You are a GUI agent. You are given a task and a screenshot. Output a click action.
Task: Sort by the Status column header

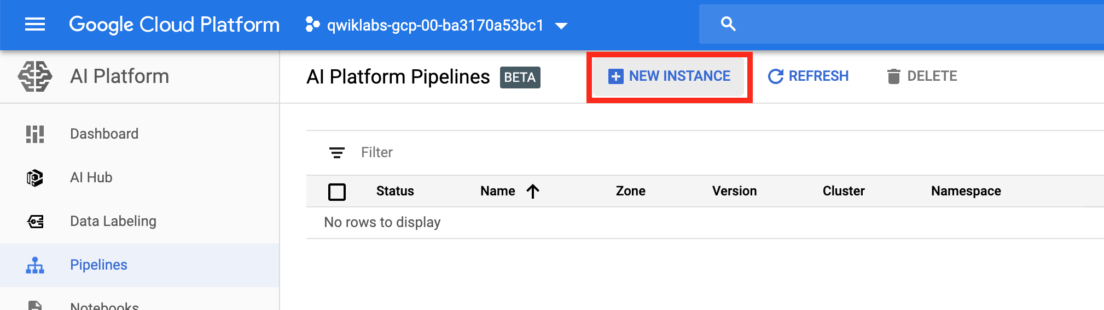point(395,191)
